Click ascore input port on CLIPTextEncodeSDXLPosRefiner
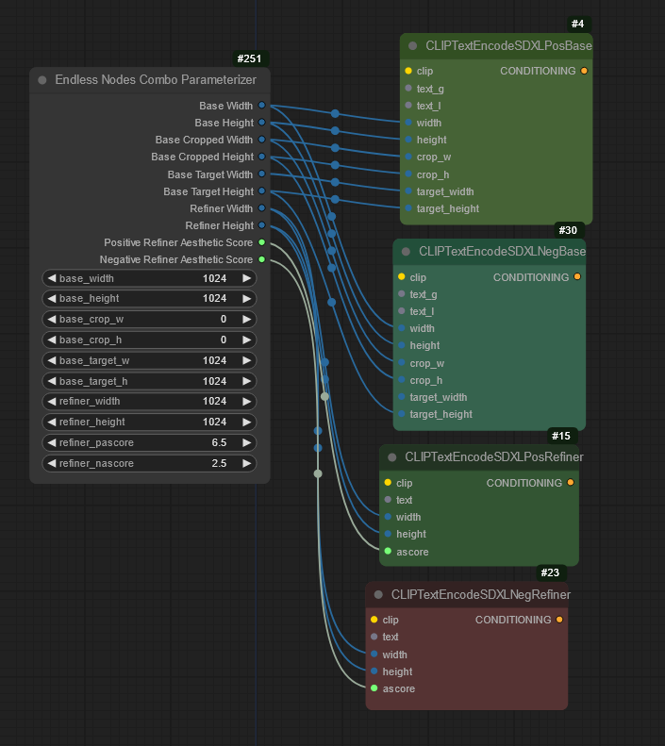The height and width of the screenshot is (746, 665). [x=388, y=552]
